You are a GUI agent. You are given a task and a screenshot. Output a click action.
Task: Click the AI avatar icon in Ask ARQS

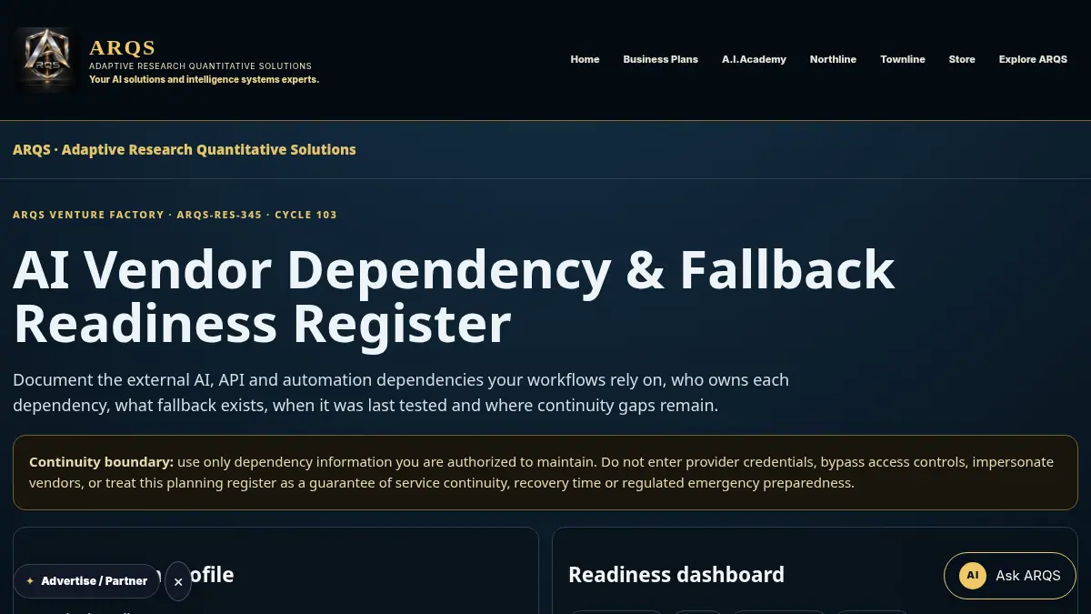pyautogui.click(x=973, y=576)
